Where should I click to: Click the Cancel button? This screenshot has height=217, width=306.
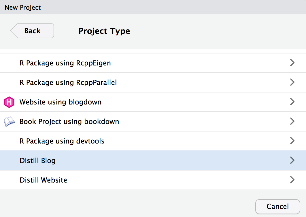tap(277, 206)
